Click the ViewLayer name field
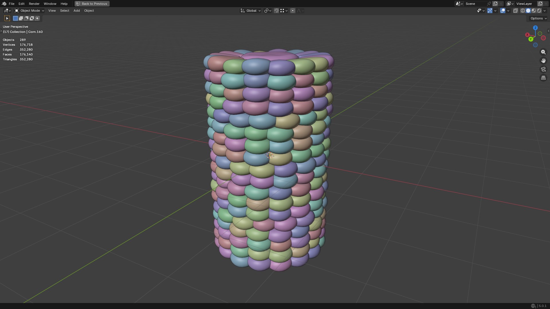550x309 pixels. click(x=526, y=4)
